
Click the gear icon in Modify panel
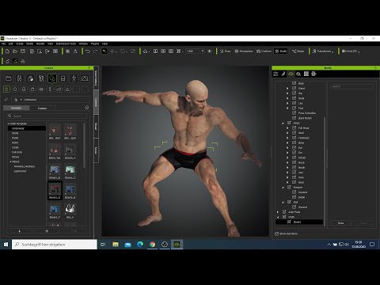(313, 74)
